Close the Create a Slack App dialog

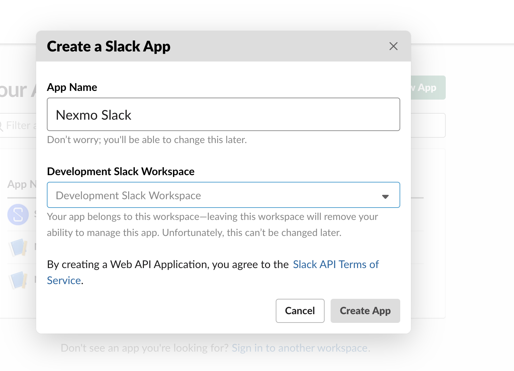point(394,46)
